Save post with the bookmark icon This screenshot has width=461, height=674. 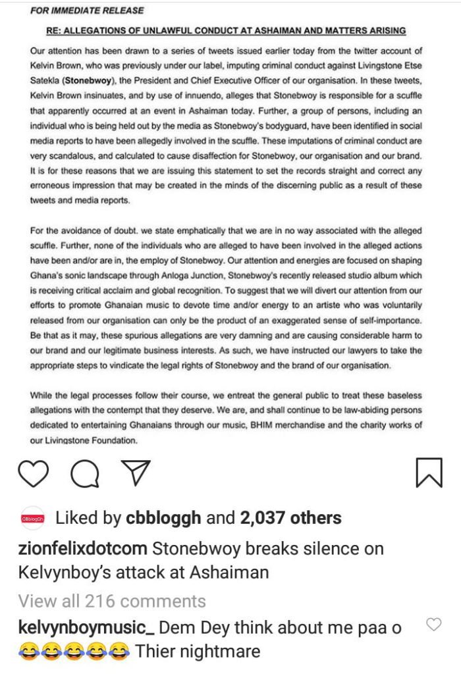point(429,473)
